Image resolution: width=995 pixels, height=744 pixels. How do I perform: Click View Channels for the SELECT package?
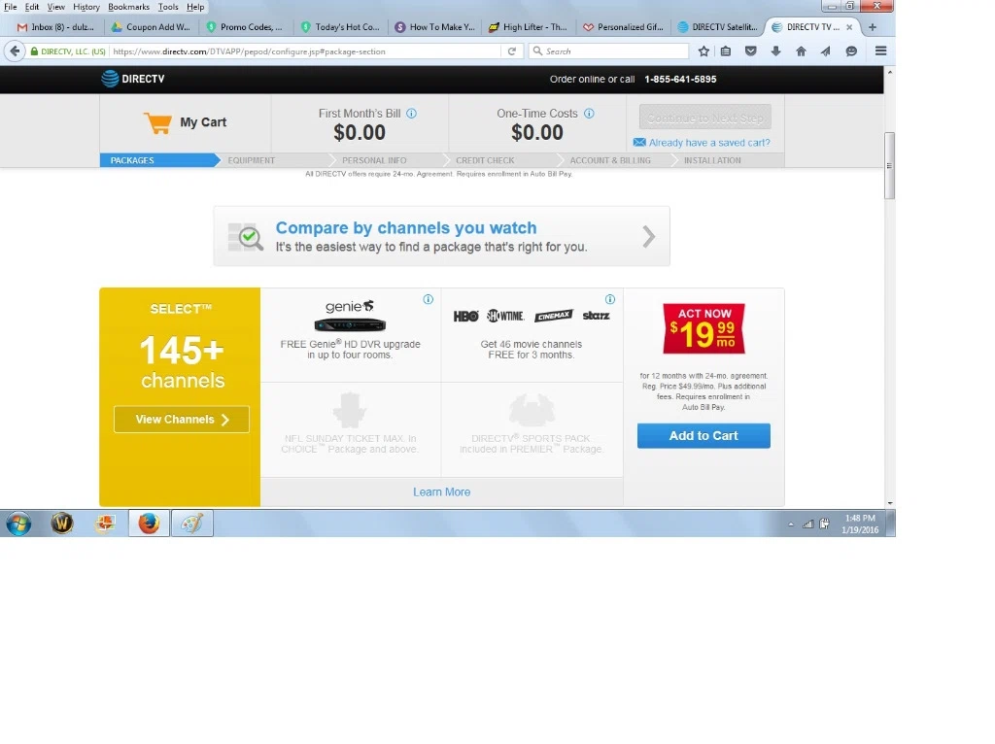182,420
